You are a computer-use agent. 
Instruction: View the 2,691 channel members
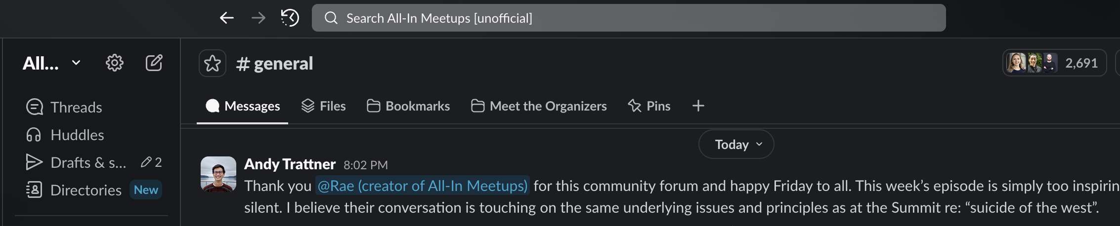[x=1054, y=63]
